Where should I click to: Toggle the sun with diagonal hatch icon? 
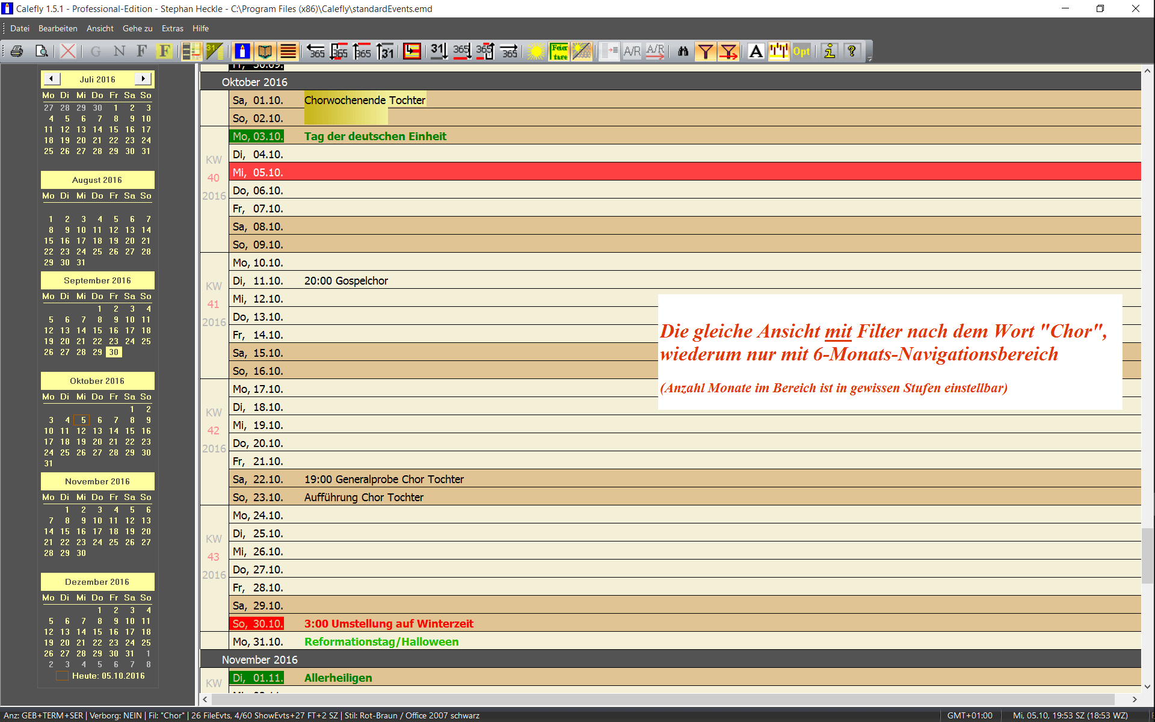(x=582, y=51)
